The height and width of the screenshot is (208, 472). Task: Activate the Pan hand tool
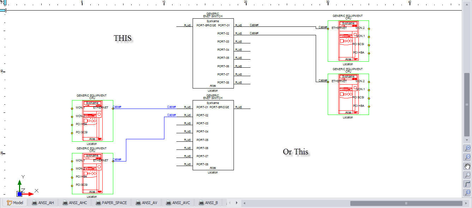coord(467,166)
